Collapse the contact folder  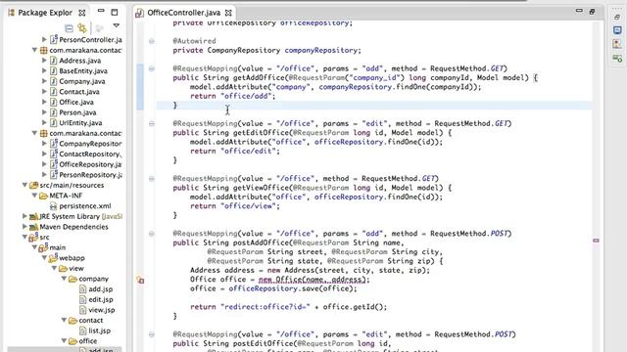click(x=64, y=320)
